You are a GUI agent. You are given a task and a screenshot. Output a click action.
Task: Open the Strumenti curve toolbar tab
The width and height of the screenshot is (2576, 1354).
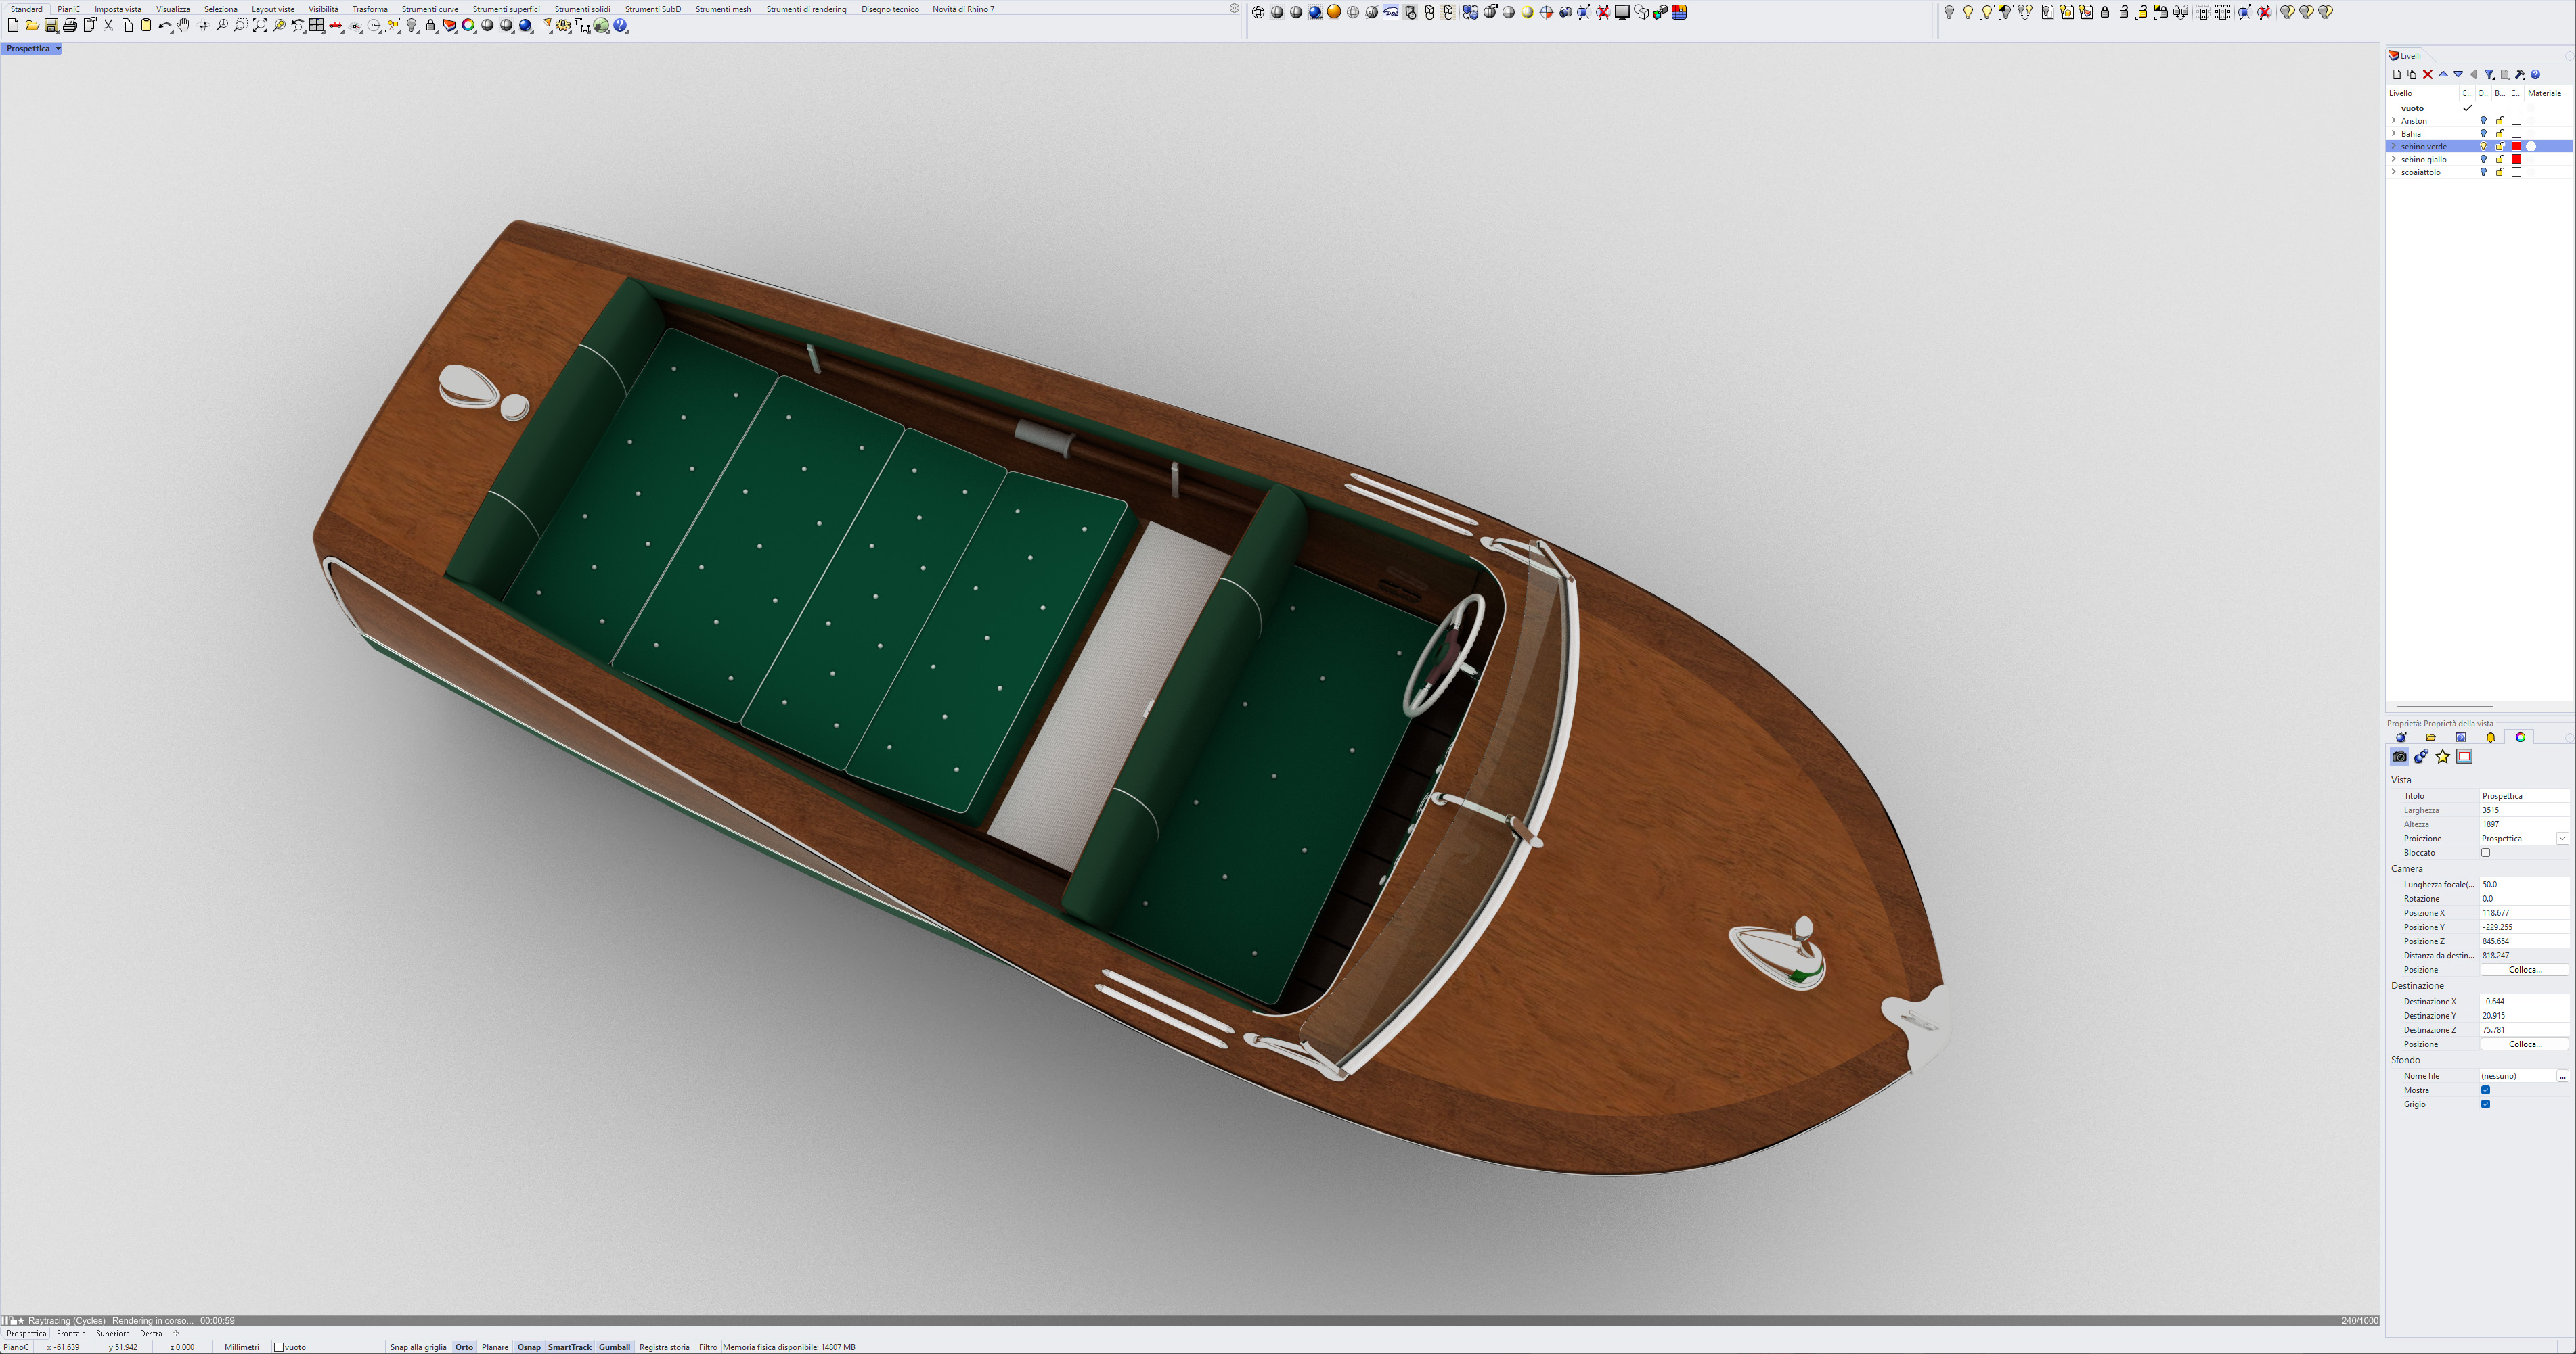(430, 9)
